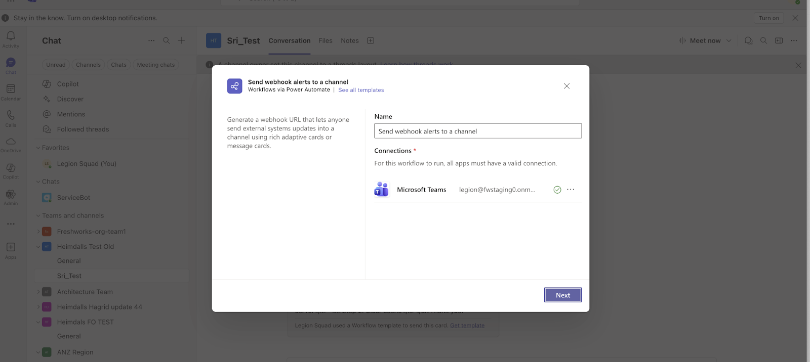Image resolution: width=810 pixels, height=362 pixels.
Task: Open the Get template link
Action: click(467, 326)
